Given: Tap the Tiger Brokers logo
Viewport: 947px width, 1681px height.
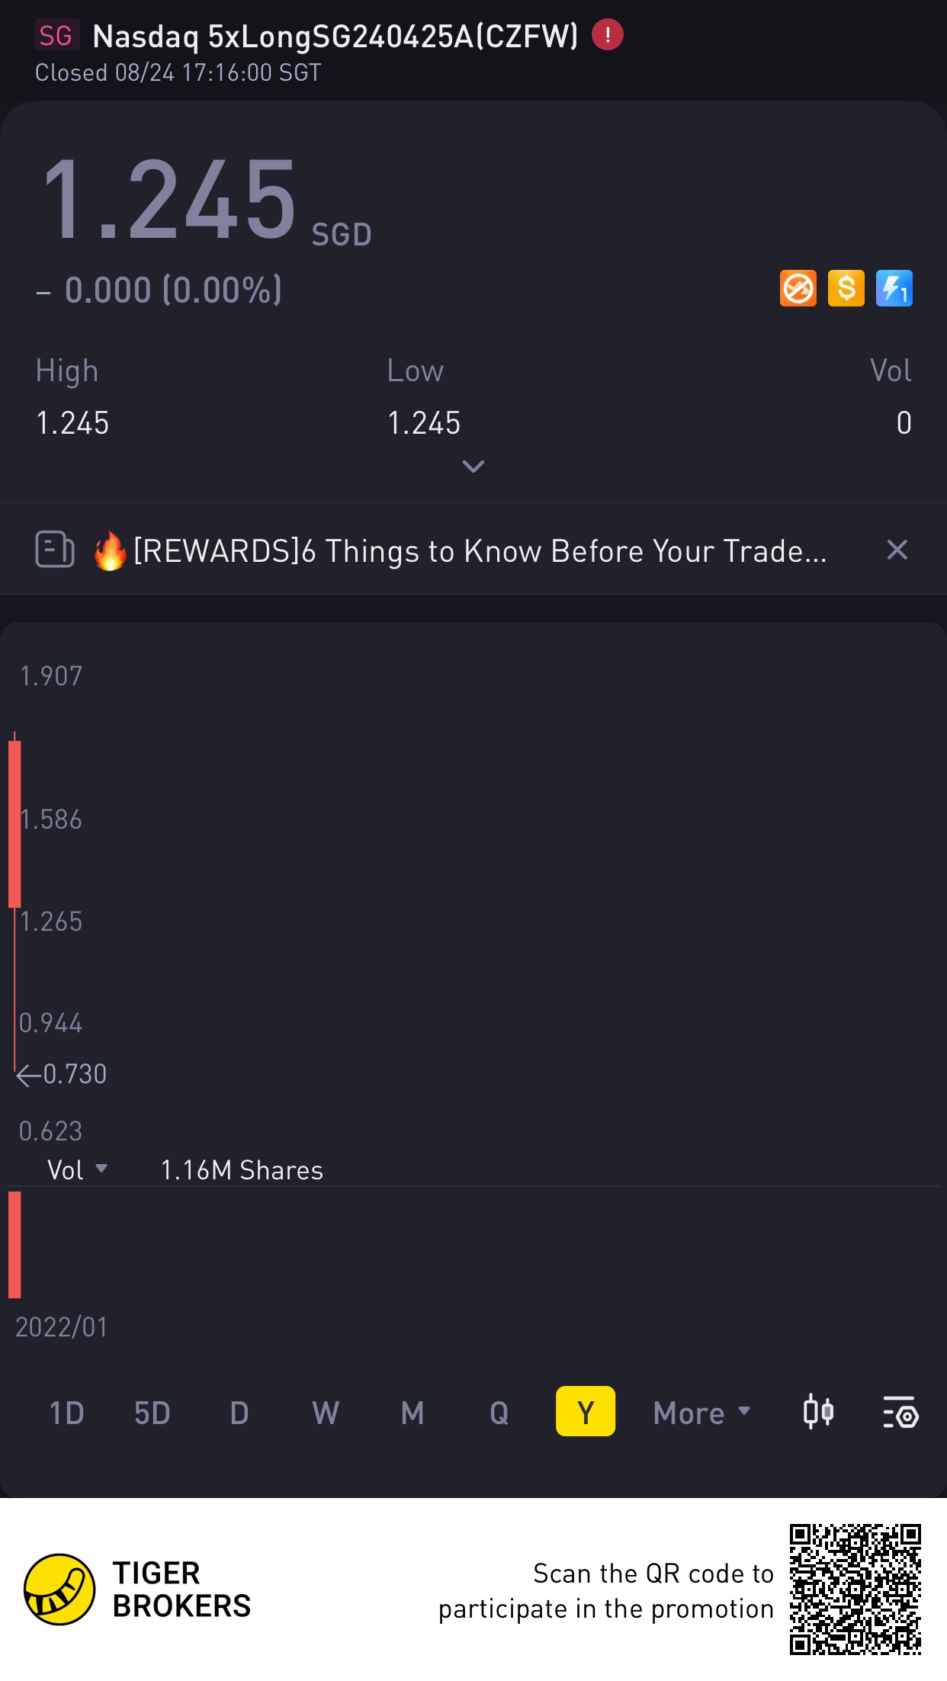Looking at the screenshot, I should [59, 1590].
